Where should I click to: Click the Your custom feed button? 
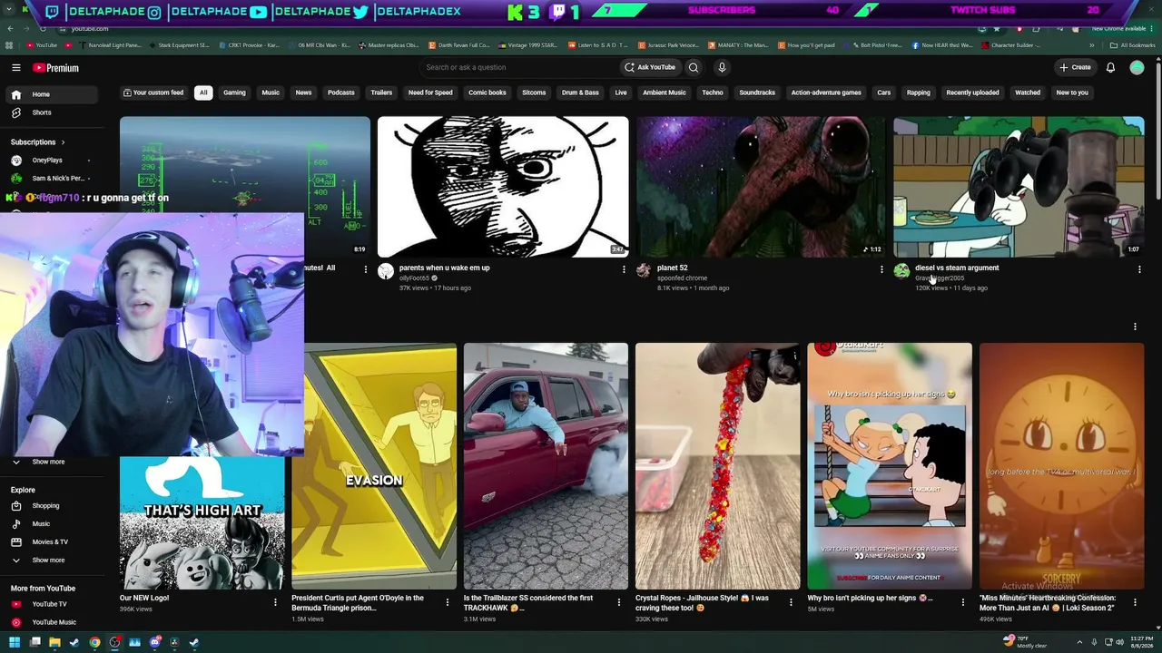tap(153, 93)
